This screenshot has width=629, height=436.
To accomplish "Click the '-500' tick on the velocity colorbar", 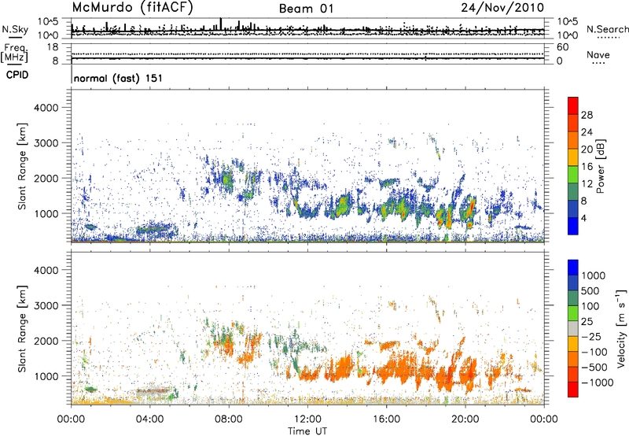I will (594, 368).
